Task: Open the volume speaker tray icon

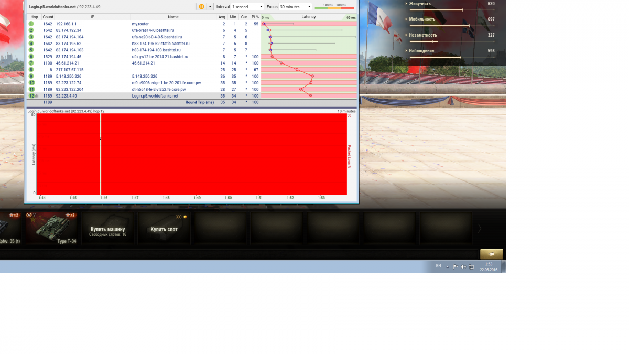Action: (x=463, y=267)
